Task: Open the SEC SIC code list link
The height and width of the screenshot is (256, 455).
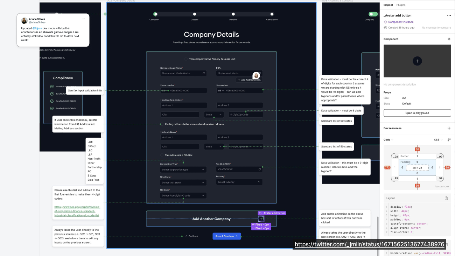Action: coord(77,211)
